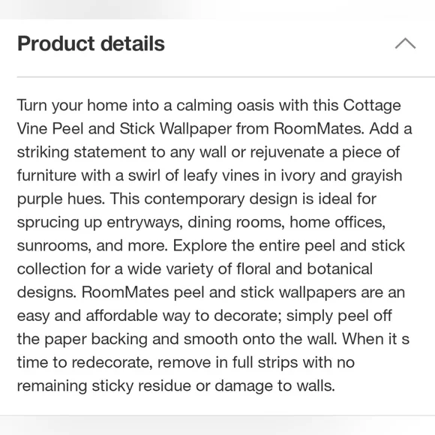This screenshot has width=435, height=435.
Task: Click 'Vine Peel and Stick Wallpaper' text
Action: pos(124,129)
